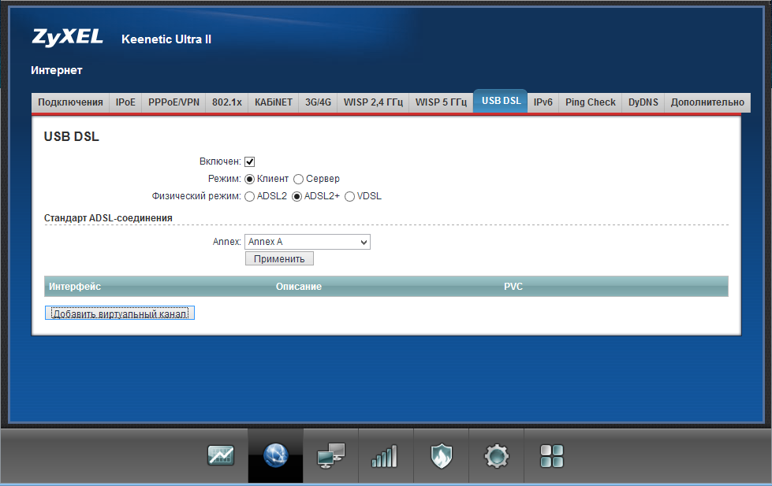Screen dimensions: 772x486
Task: Open the security shield icon
Action: [x=441, y=455]
